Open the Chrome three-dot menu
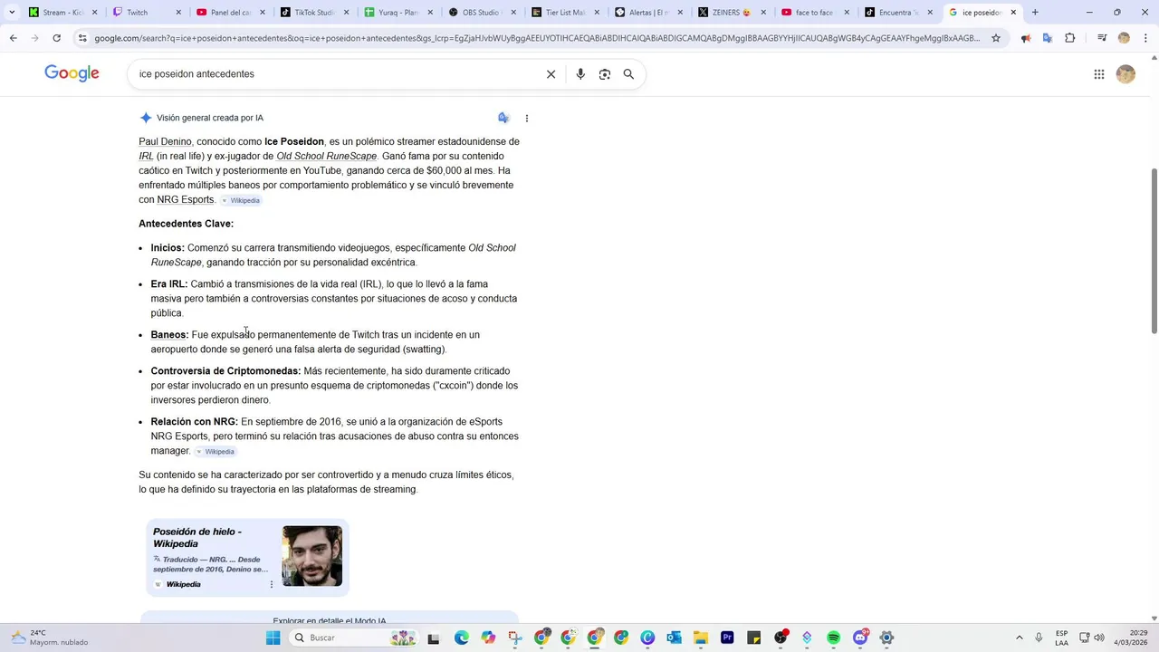Screen dimensions: 1159x652 pyautogui.click(x=1145, y=38)
